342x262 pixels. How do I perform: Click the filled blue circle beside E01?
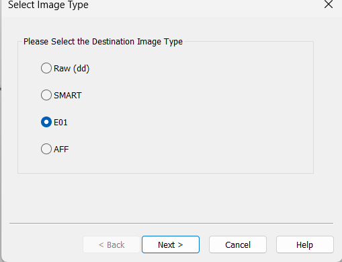(46, 122)
